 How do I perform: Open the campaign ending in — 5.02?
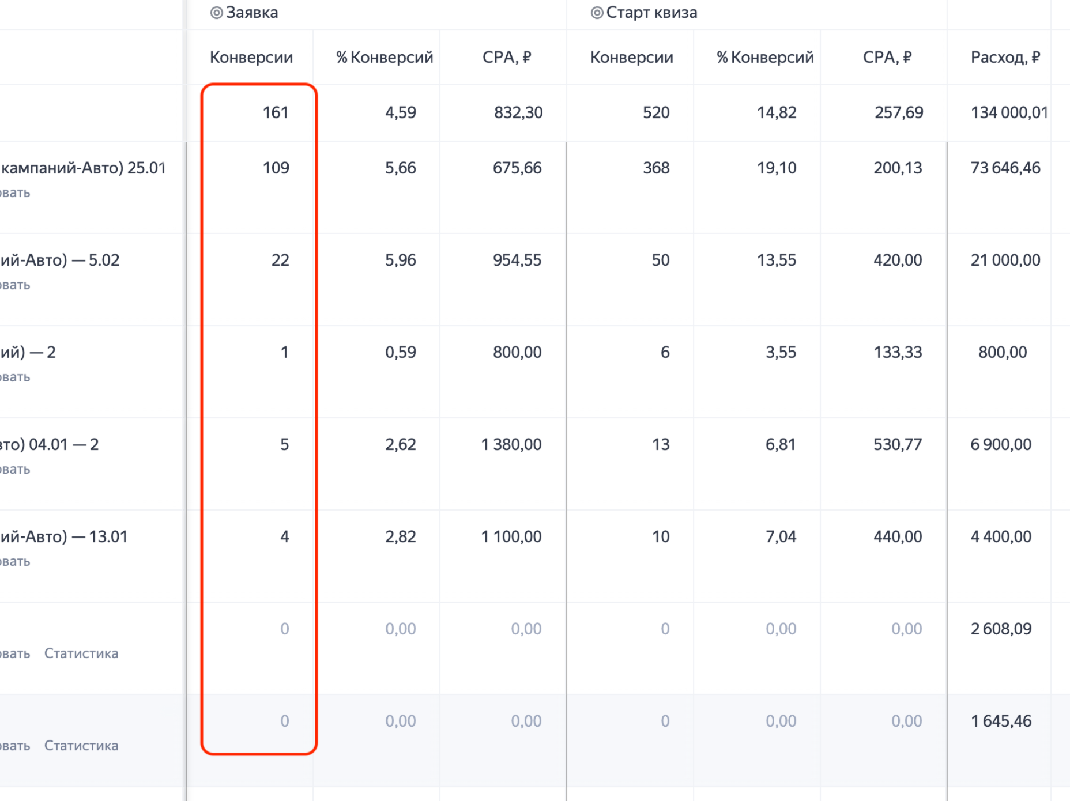pos(60,260)
